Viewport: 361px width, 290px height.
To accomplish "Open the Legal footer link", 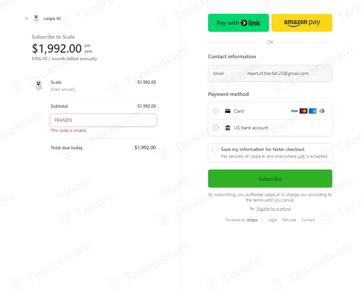I will 272,220.
